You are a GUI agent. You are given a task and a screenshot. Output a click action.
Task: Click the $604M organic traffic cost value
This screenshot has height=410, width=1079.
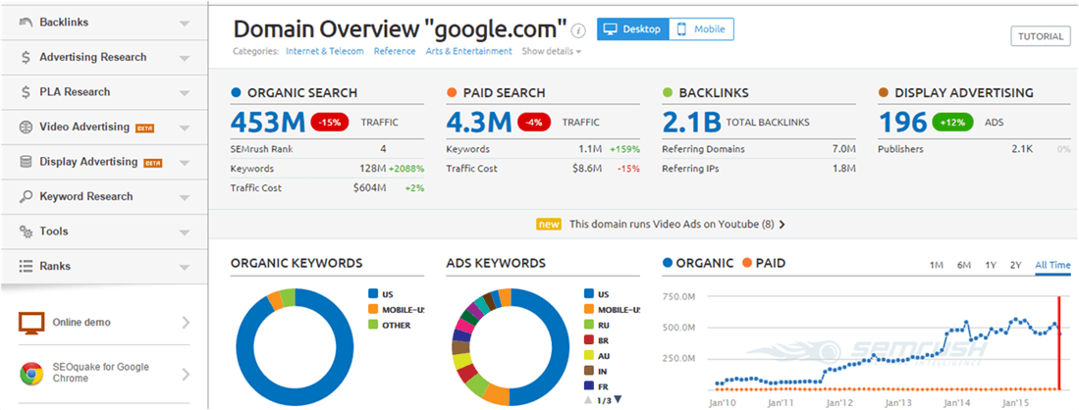coord(369,187)
